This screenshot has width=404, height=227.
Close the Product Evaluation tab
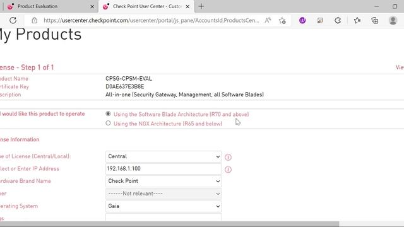click(x=92, y=7)
